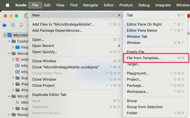Open the Source Control navigator icon
This screenshot has width=190, height=118.
[x=13, y=25]
